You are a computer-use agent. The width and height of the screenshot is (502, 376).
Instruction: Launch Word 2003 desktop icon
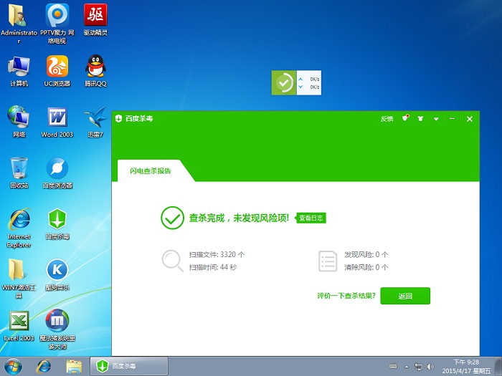point(57,122)
